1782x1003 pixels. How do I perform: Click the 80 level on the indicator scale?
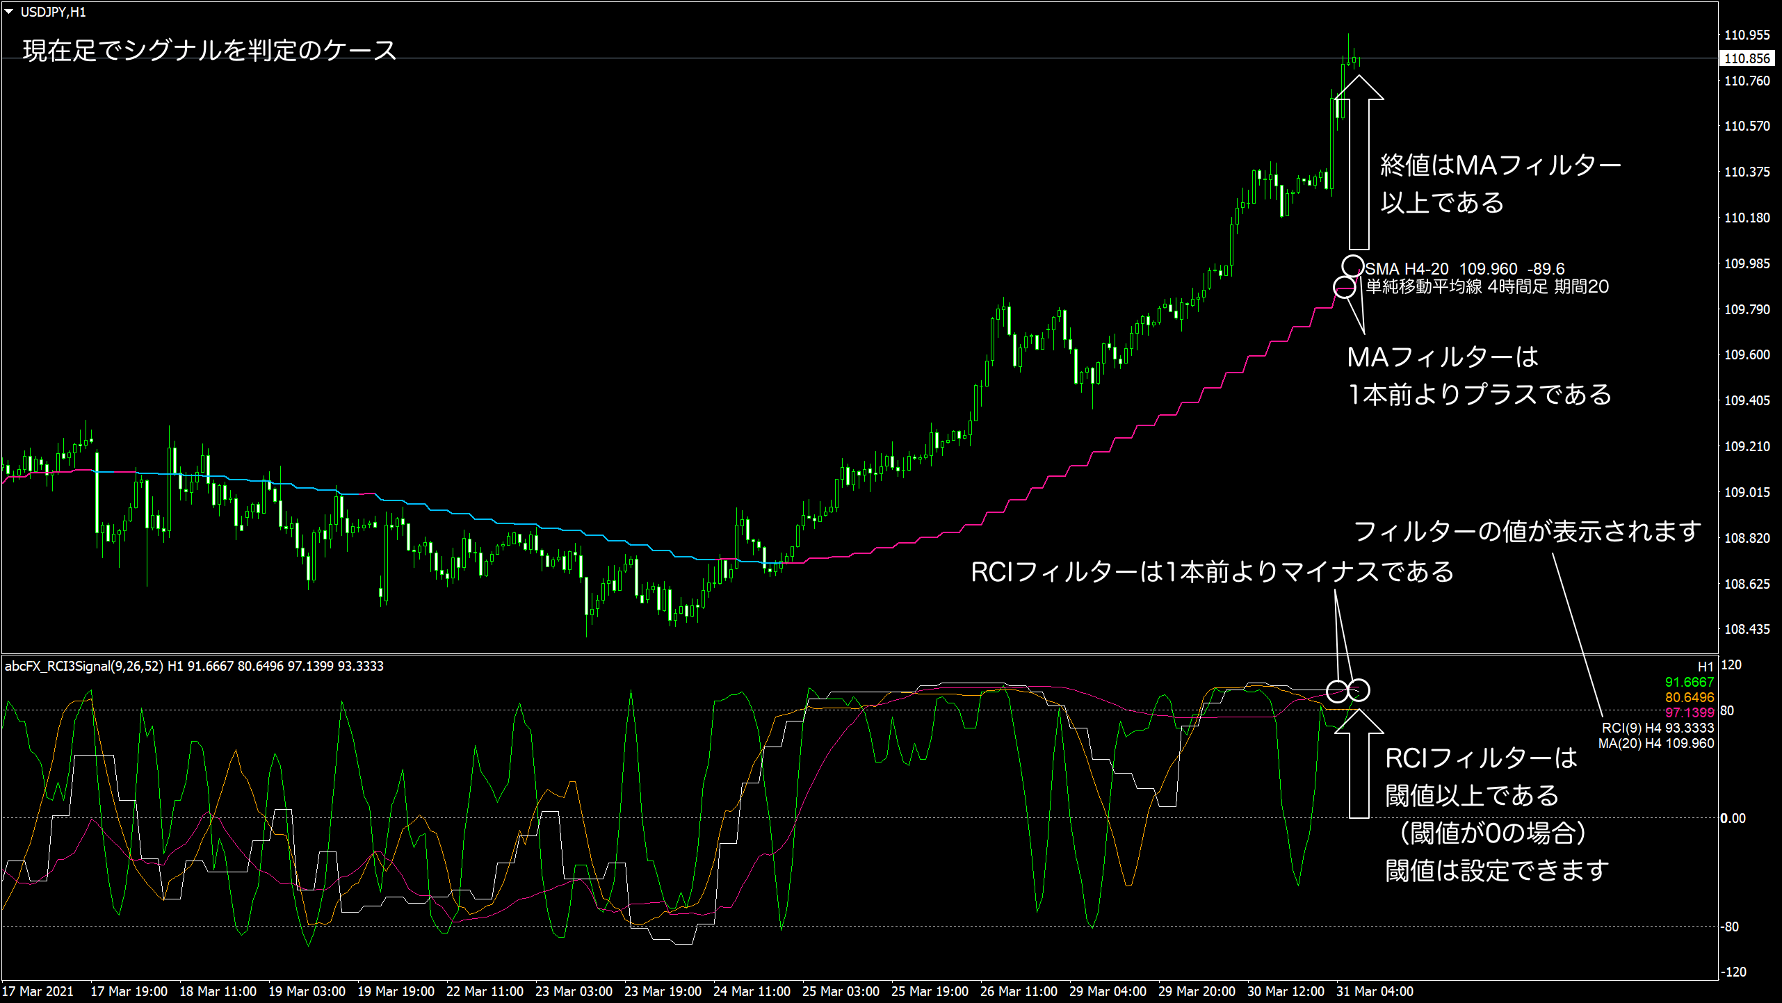tap(1727, 710)
